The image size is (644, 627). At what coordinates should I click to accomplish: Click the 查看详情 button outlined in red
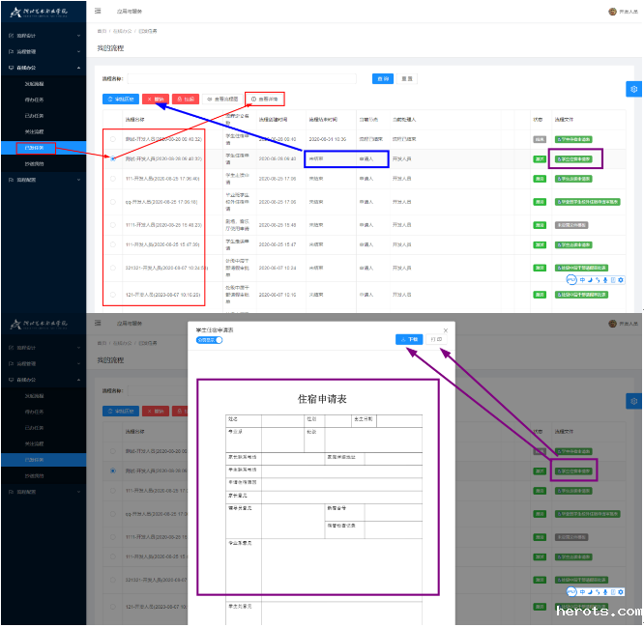(266, 99)
